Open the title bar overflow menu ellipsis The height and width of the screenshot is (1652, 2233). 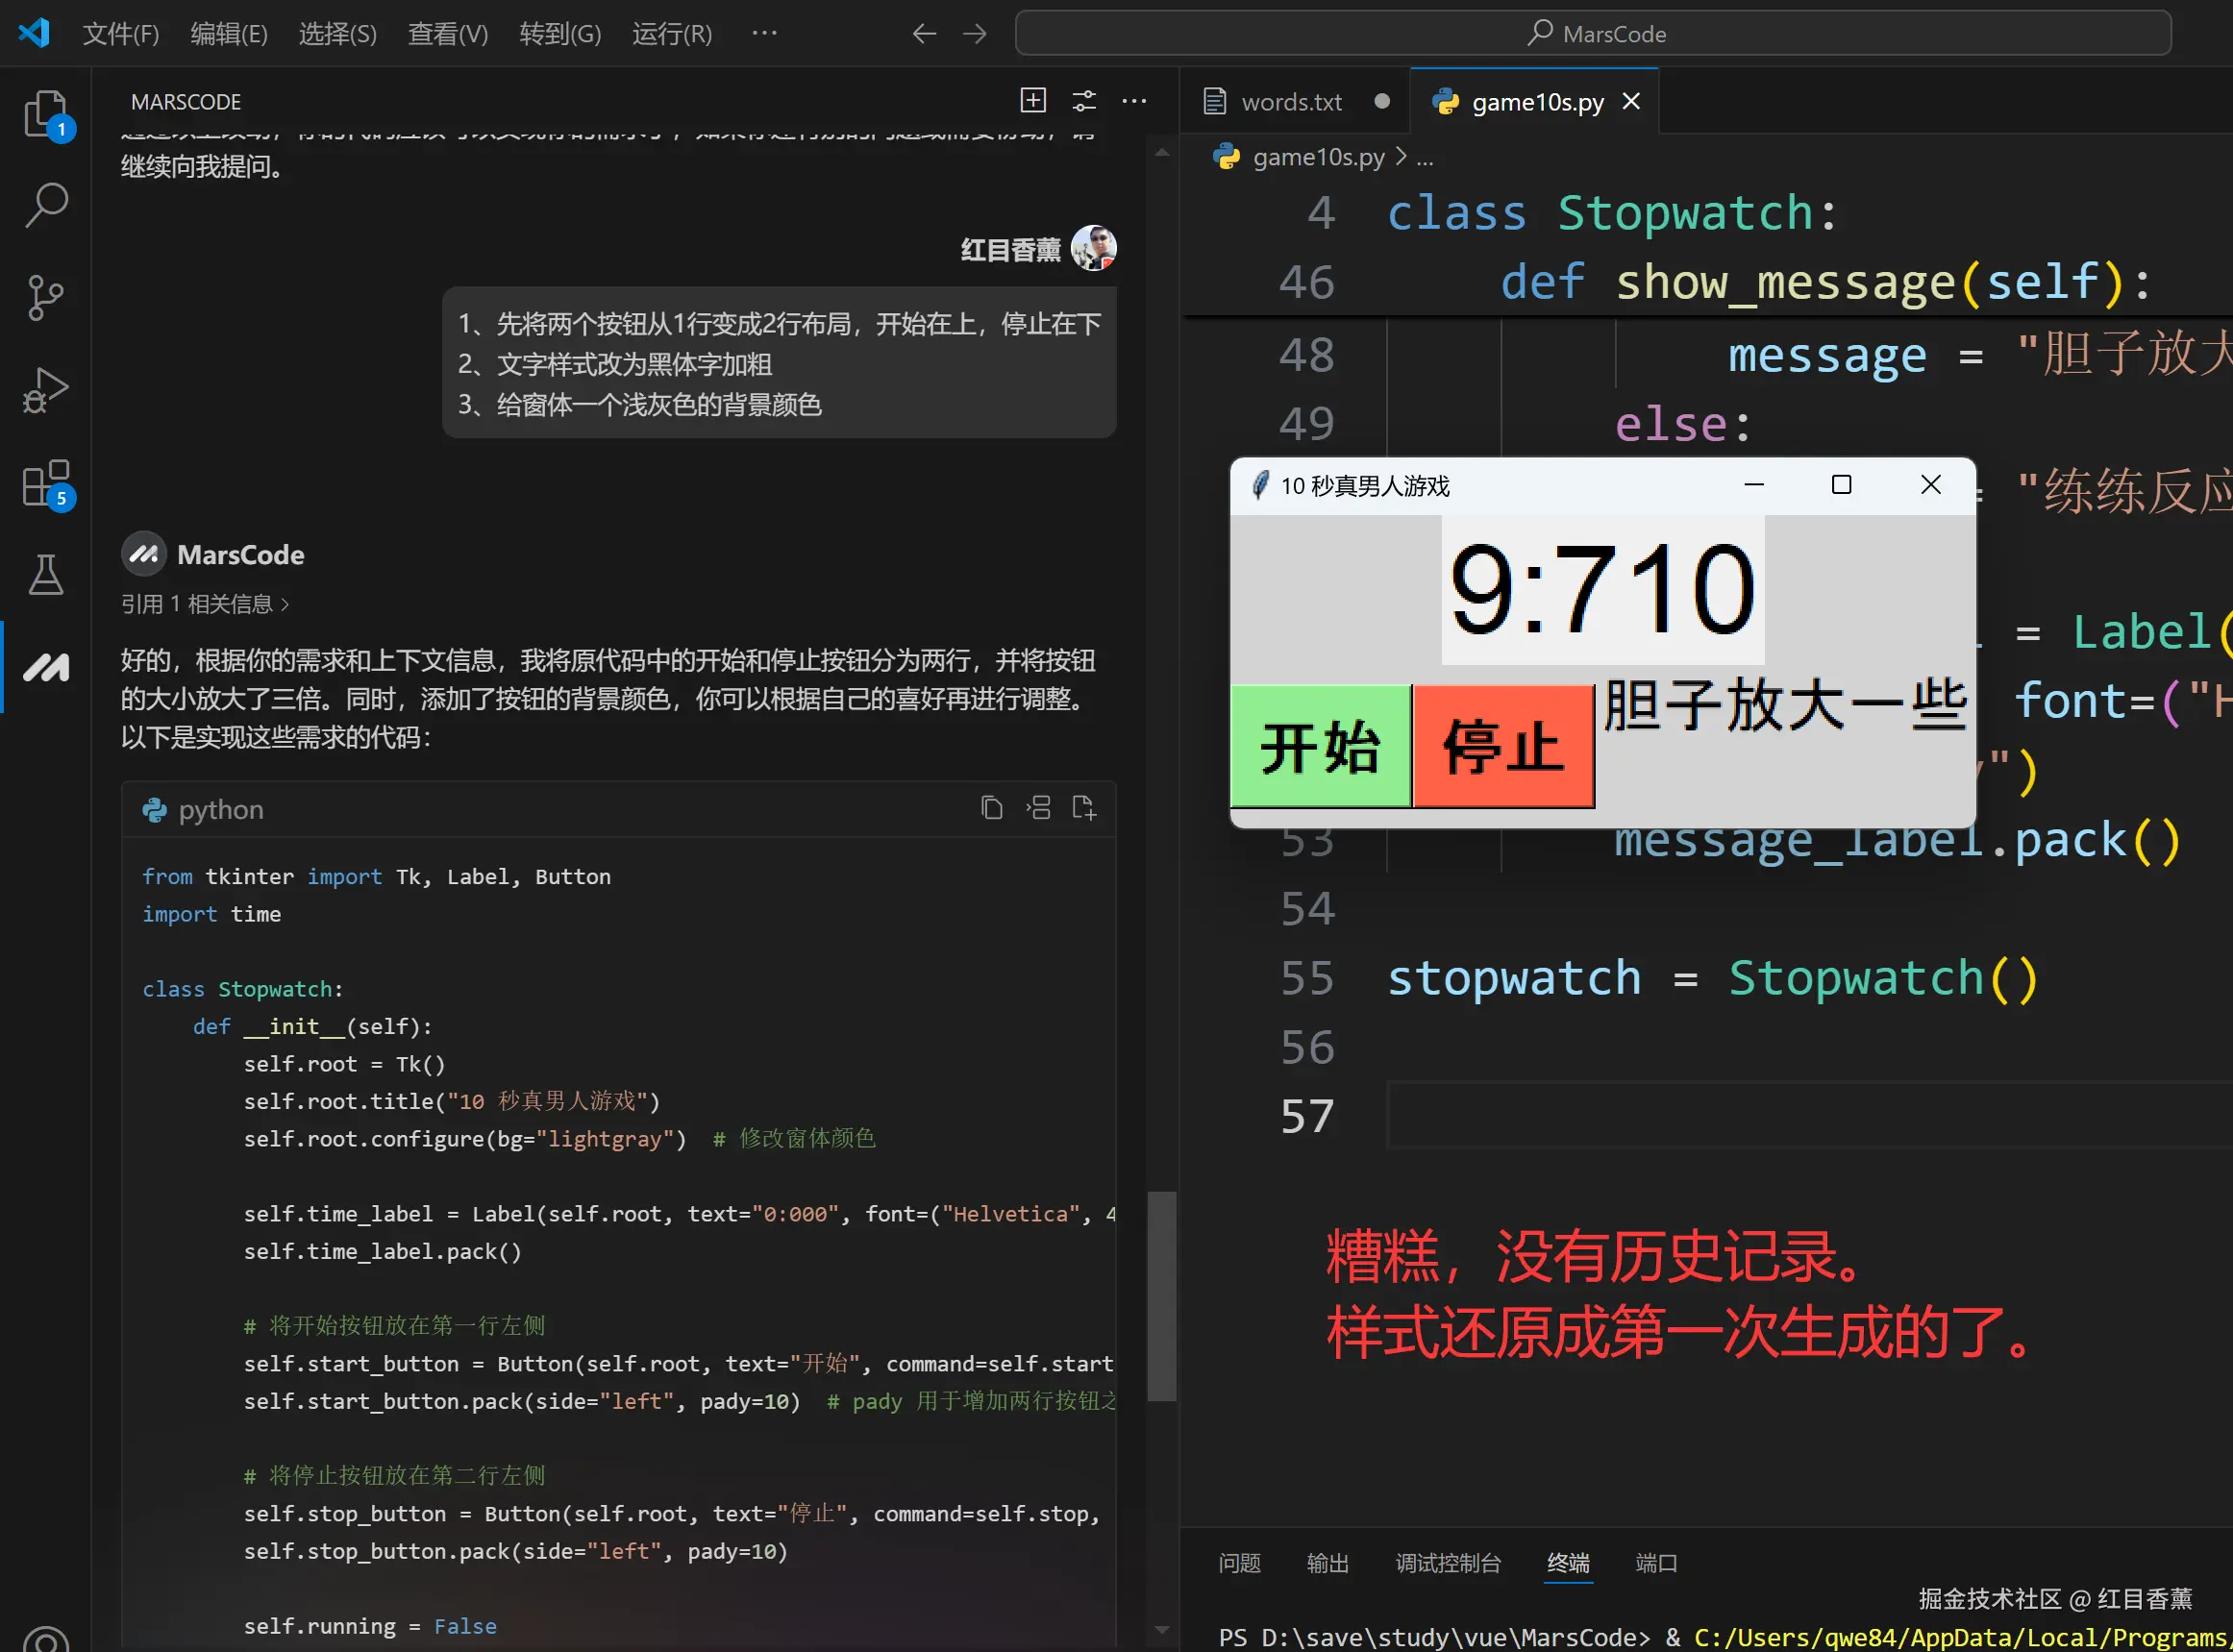pyautogui.click(x=764, y=33)
